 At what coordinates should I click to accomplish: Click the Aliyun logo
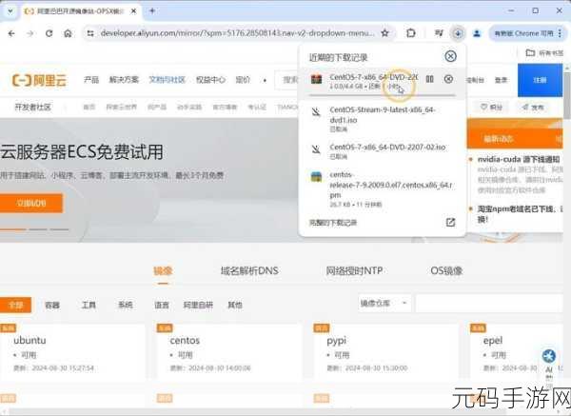pos(39,80)
